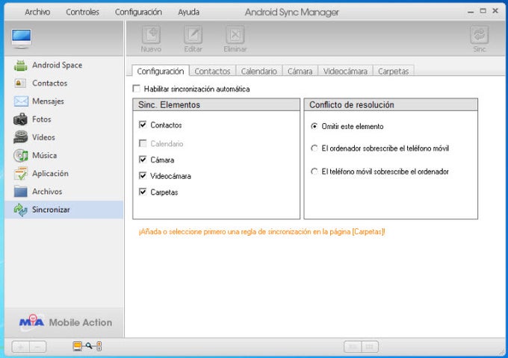
Task: Switch to the Configuración tab
Action: (161, 71)
